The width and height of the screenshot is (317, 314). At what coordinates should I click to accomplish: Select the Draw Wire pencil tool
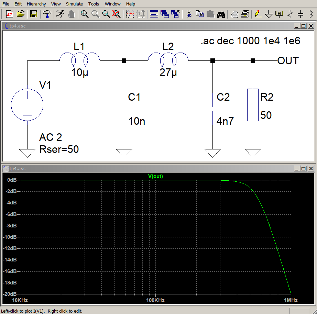pyautogui.click(x=258, y=14)
